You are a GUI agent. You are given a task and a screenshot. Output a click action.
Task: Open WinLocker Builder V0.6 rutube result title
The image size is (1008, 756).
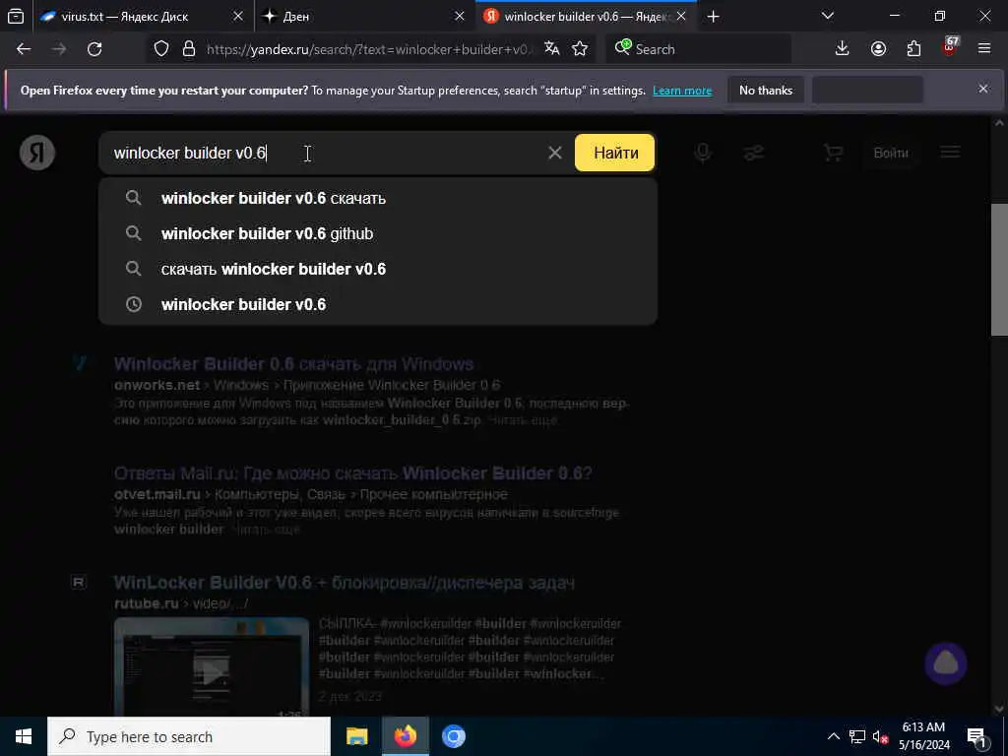point(345,583)
